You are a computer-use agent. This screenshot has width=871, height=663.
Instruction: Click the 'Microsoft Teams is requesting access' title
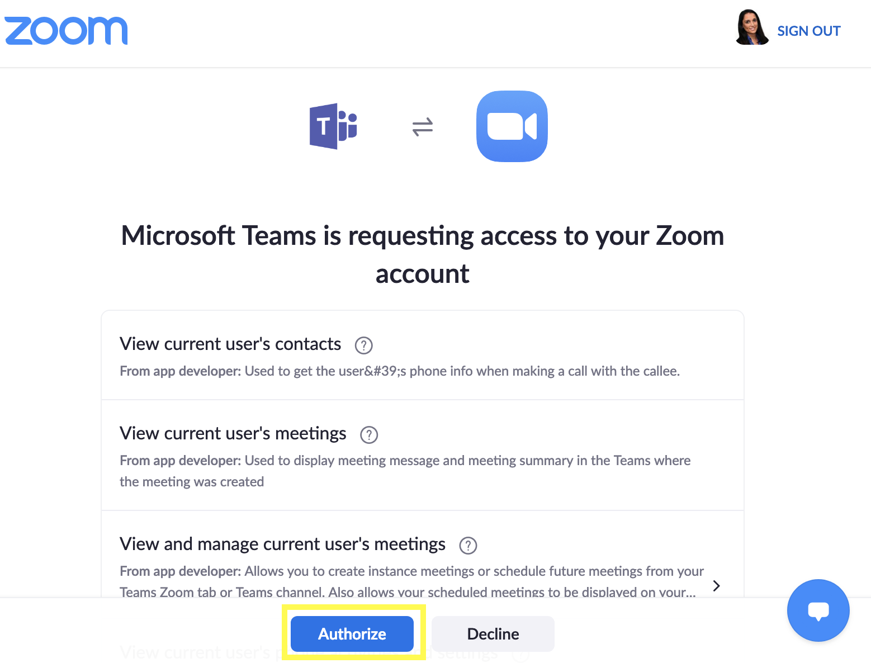[x=423, y=254]
